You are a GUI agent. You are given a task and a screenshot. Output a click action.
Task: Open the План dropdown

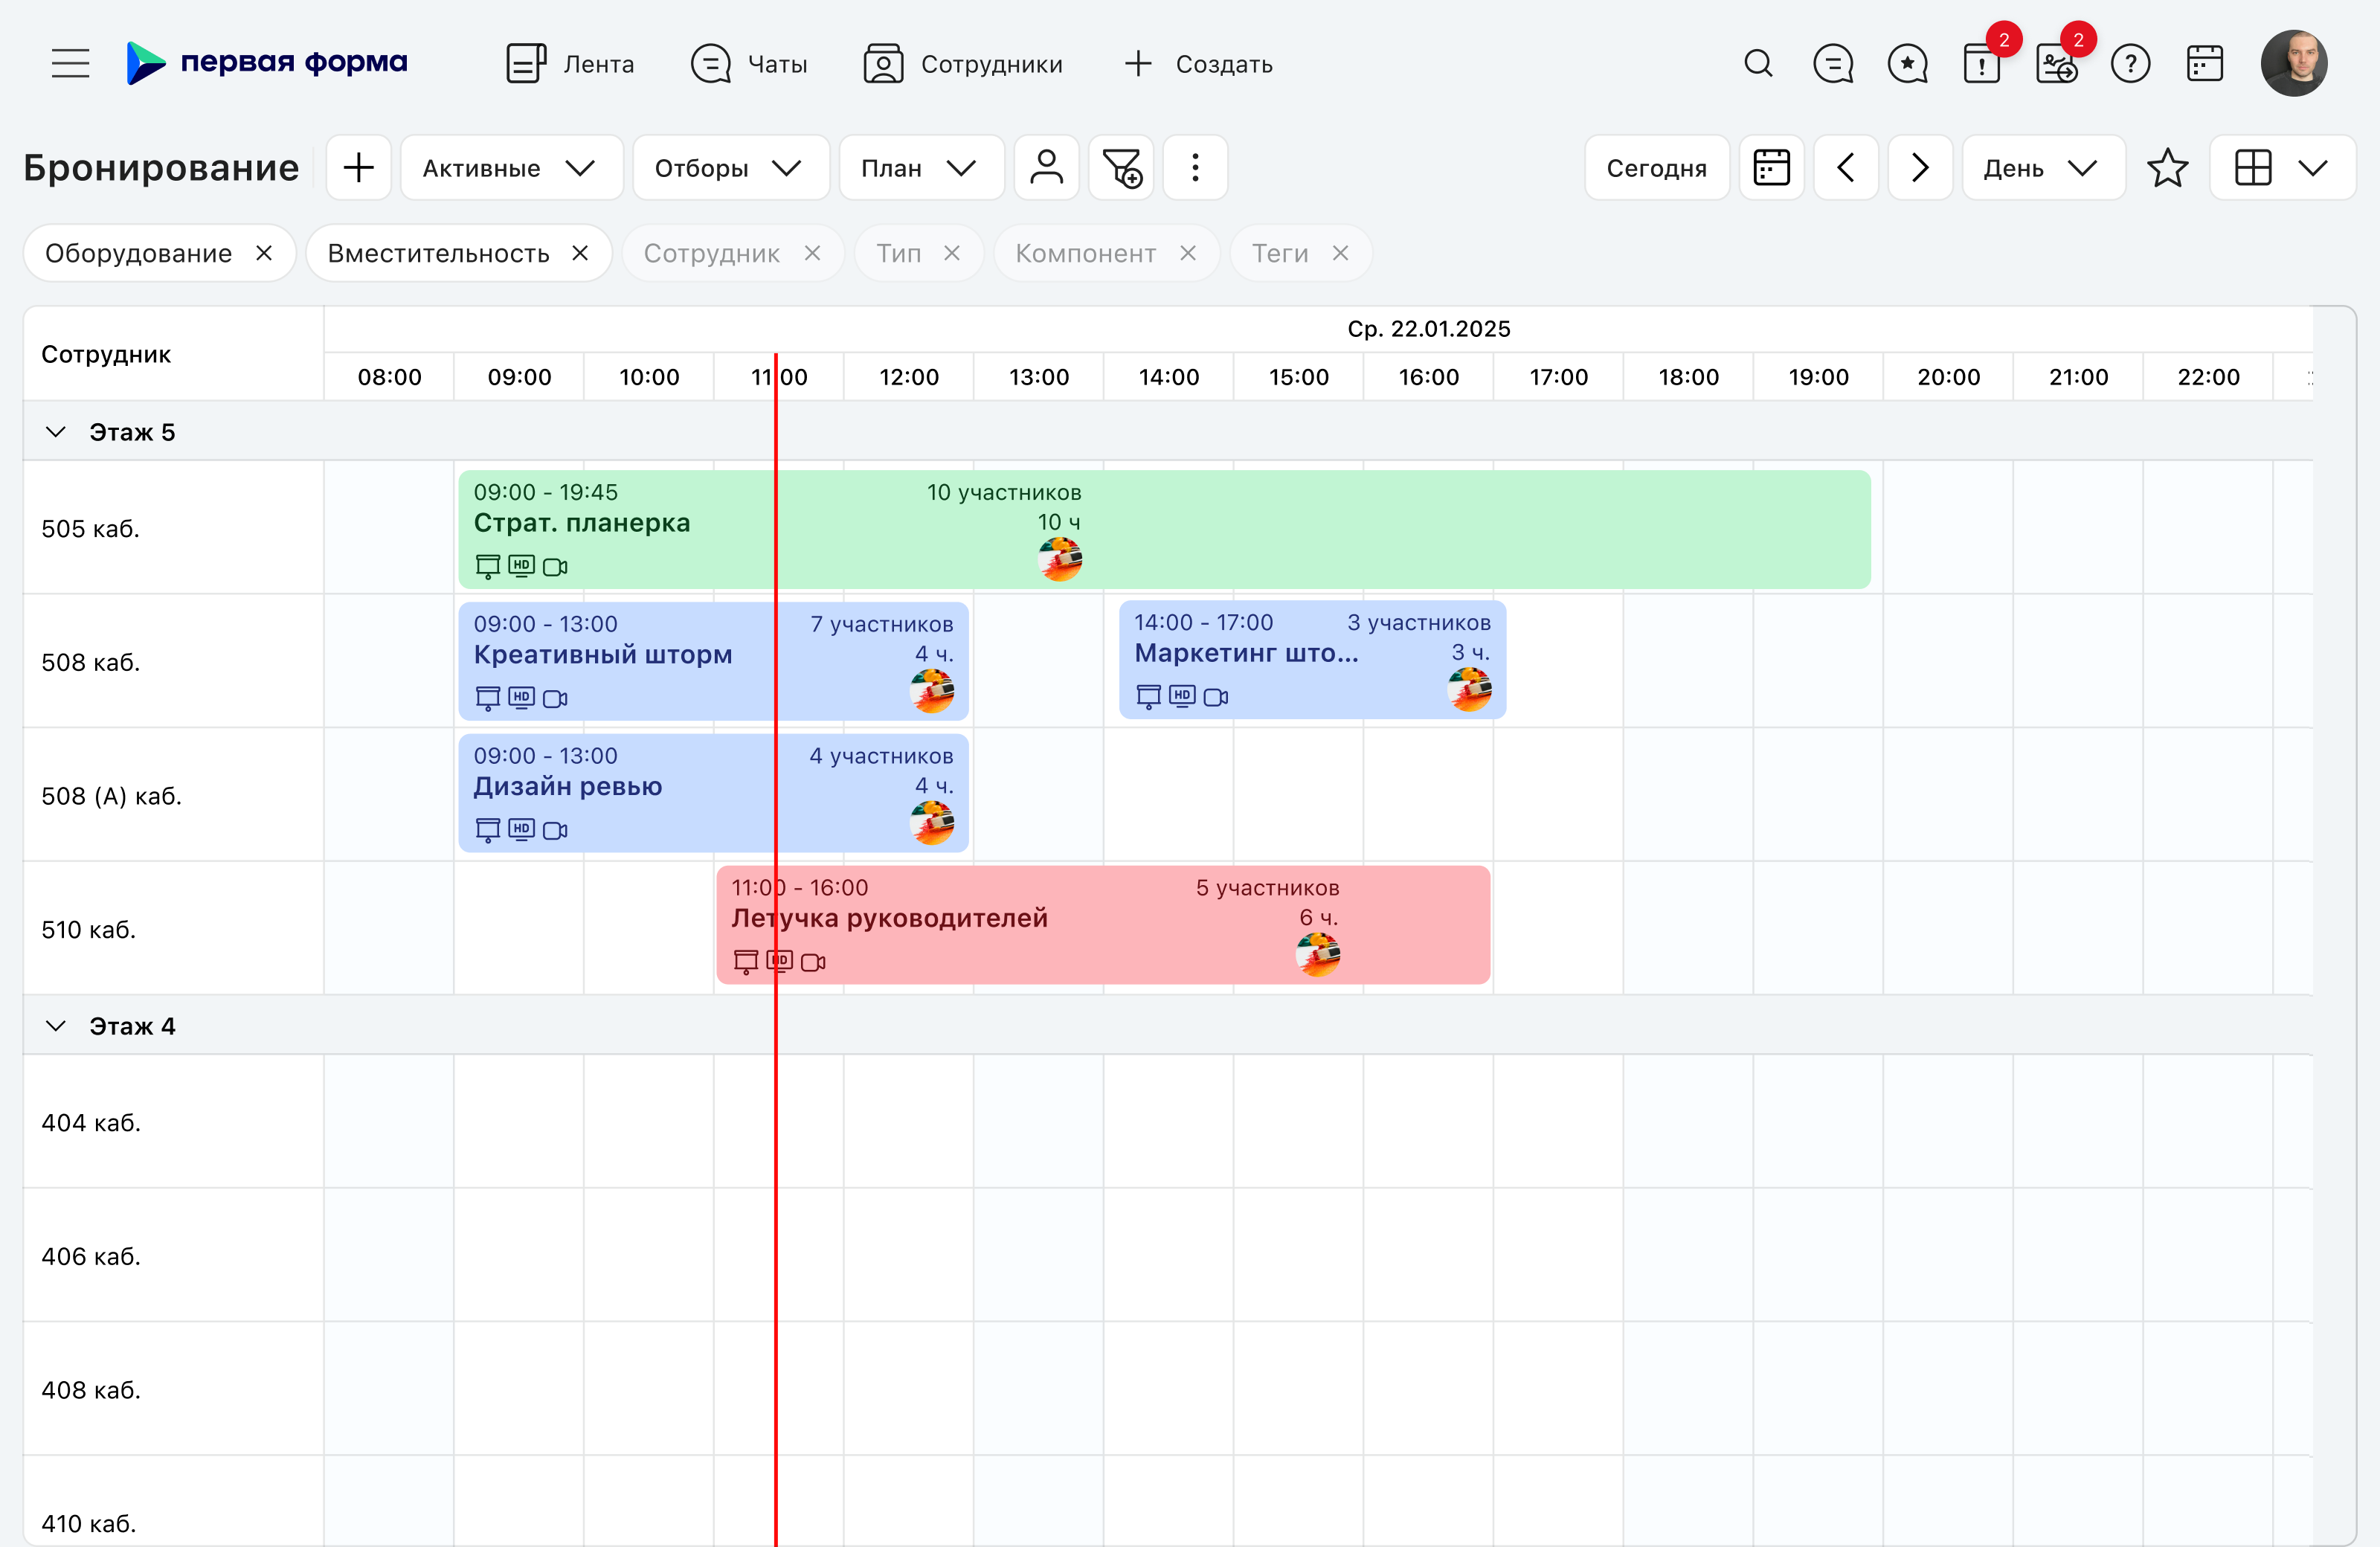point(921,168)
